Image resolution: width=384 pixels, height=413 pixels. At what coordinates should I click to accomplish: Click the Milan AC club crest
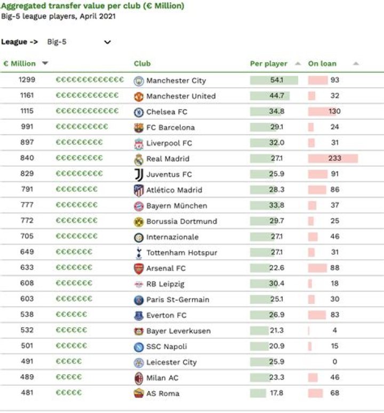(x=139, y=378)
